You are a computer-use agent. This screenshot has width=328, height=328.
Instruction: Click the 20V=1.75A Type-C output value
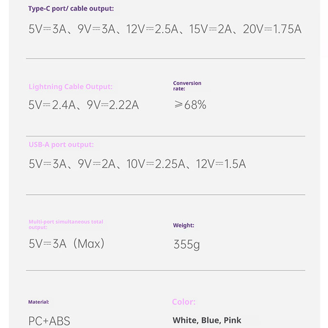(272, 29)
